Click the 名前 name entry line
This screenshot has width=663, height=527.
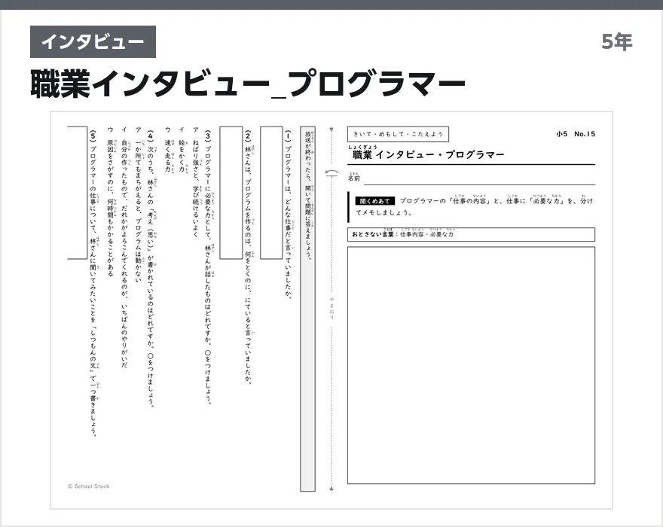pyautogui.click(x=479, y=179)
